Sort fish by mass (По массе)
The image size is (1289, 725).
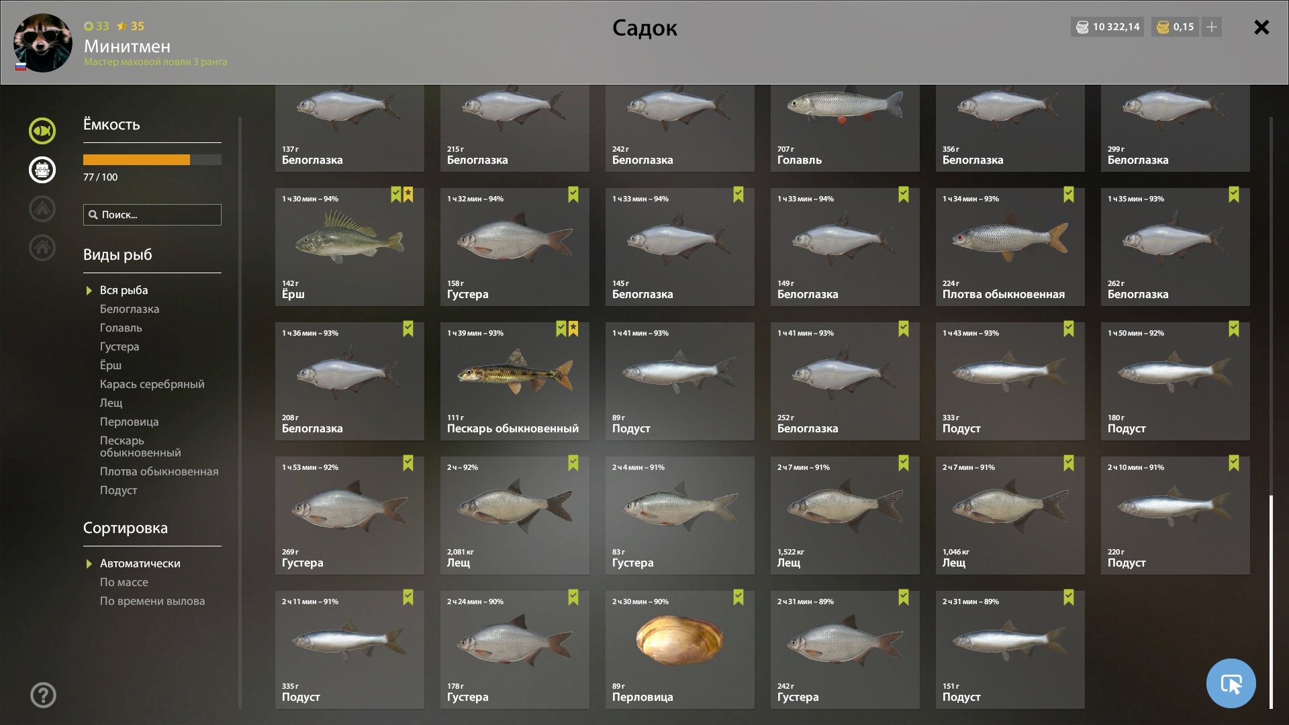pyautogui.click(x=124, y=582)
